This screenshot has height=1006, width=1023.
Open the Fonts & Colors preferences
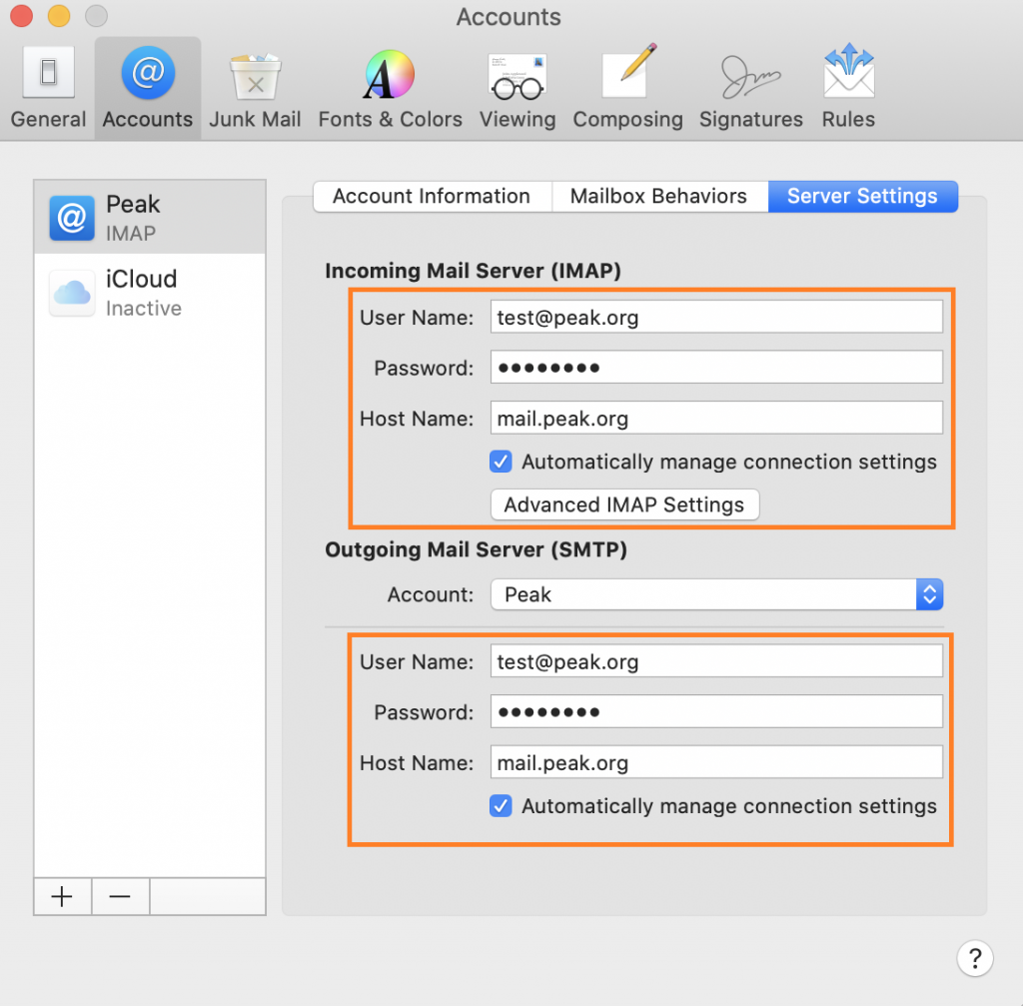point(390,88)
